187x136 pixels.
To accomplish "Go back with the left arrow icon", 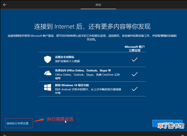I will coord(5,5).
